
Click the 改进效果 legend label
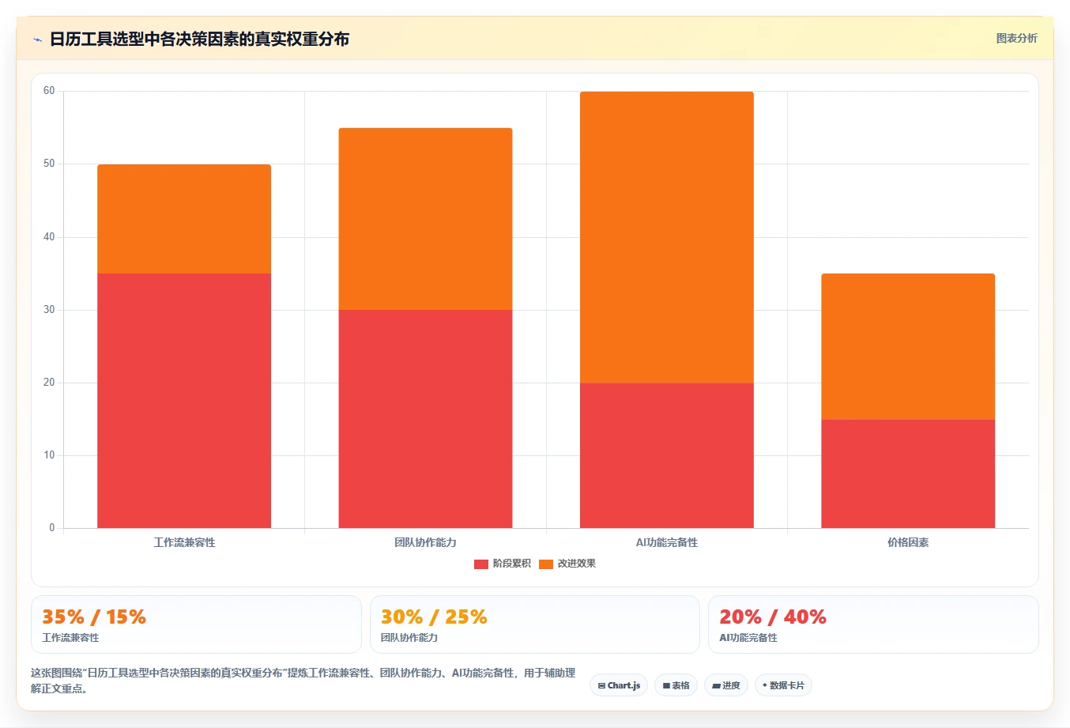[x=577, y=564]
